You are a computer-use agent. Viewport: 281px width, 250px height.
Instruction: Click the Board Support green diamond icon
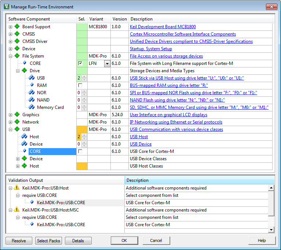[17, 27]
